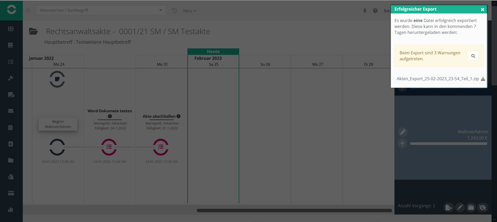Screen dimensions: 497x222
Task: Open the time tracking clock icon
Action: pyautogui.click(x=375, y=11)
